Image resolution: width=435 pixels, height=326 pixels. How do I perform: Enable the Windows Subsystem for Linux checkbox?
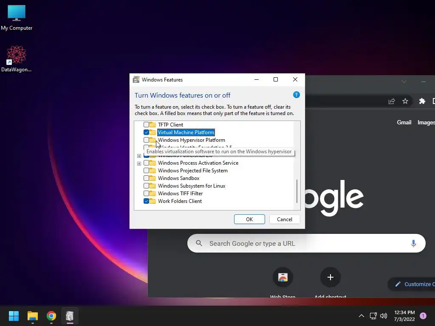tap(146, 186)
